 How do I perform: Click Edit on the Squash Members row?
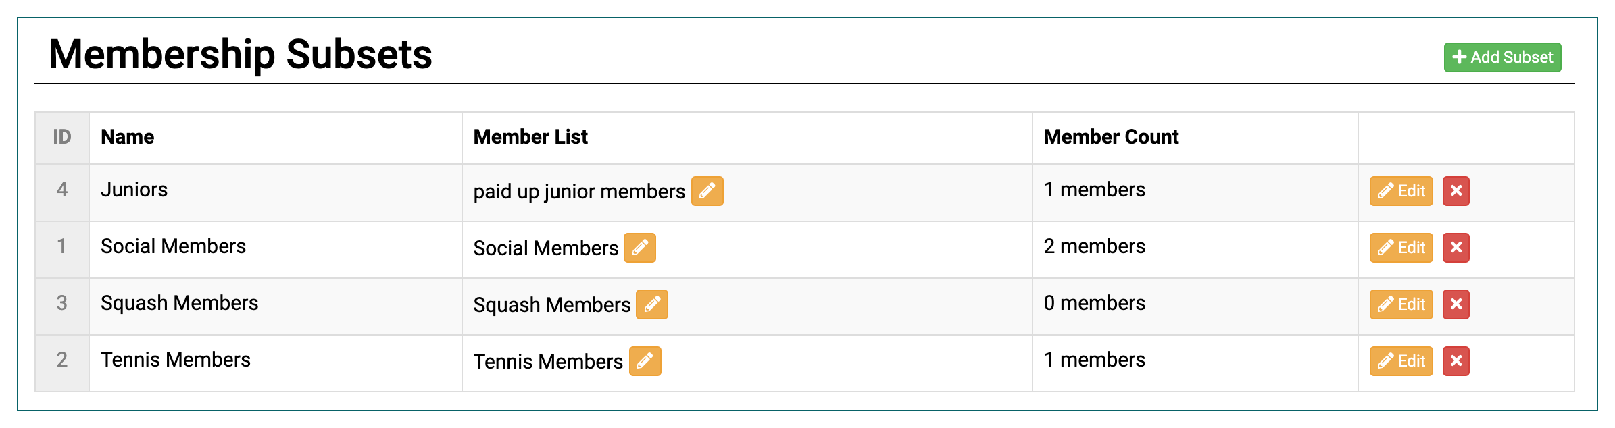coord(1401,304)
